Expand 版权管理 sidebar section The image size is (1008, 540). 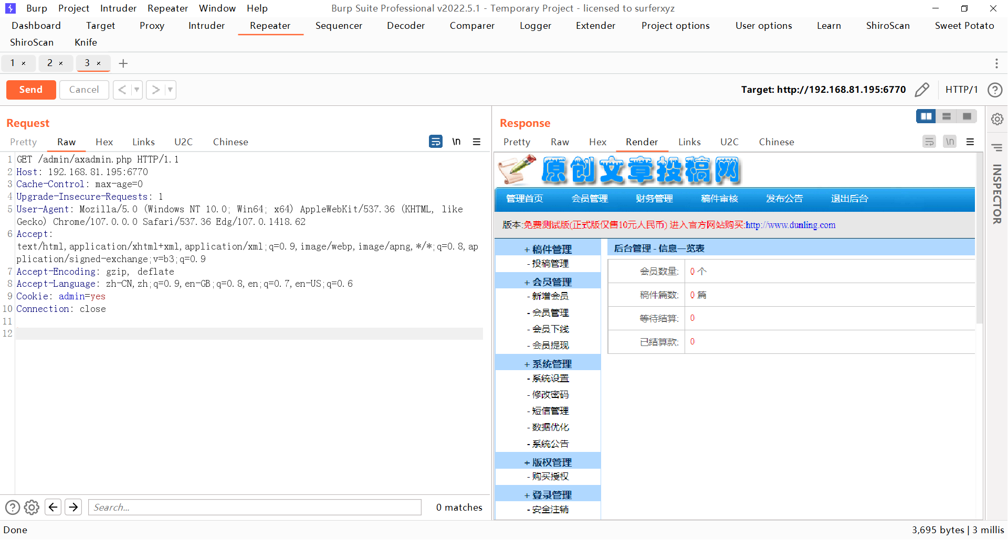coord(548,462)
